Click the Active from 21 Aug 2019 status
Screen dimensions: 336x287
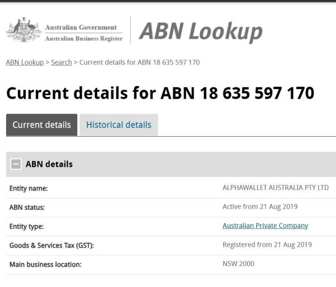pos(260,207)
